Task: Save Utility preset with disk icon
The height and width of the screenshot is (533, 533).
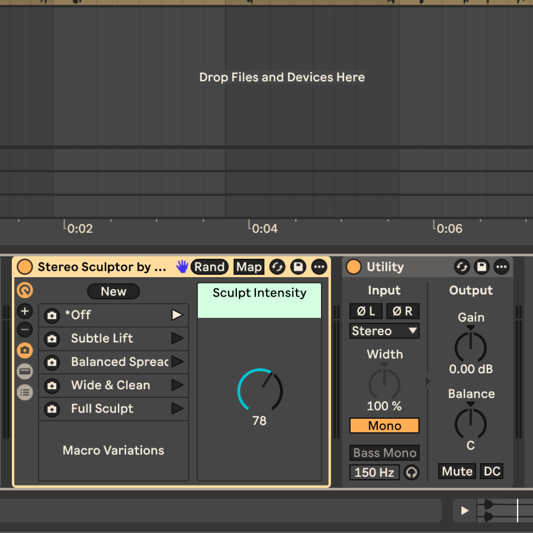Action: (481, 267)
